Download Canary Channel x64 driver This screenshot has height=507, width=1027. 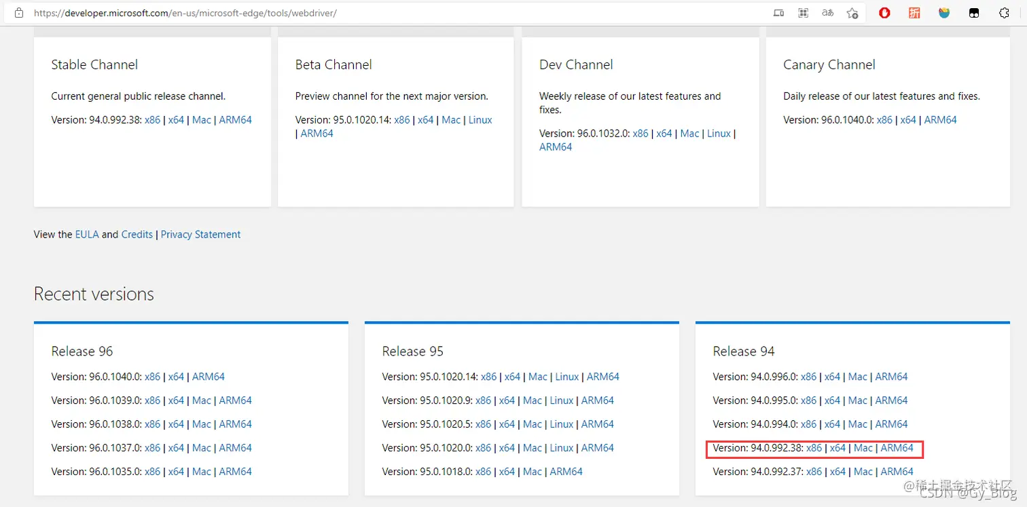908,119
